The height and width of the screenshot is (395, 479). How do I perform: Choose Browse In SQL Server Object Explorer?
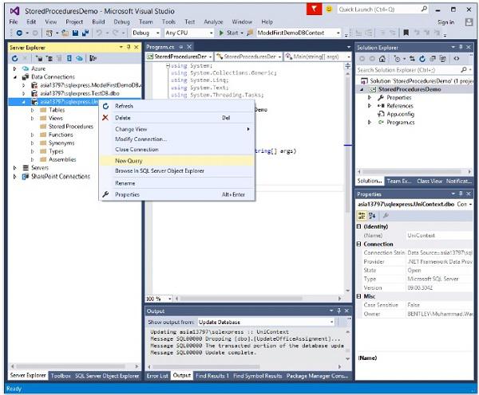click(177, 171)
